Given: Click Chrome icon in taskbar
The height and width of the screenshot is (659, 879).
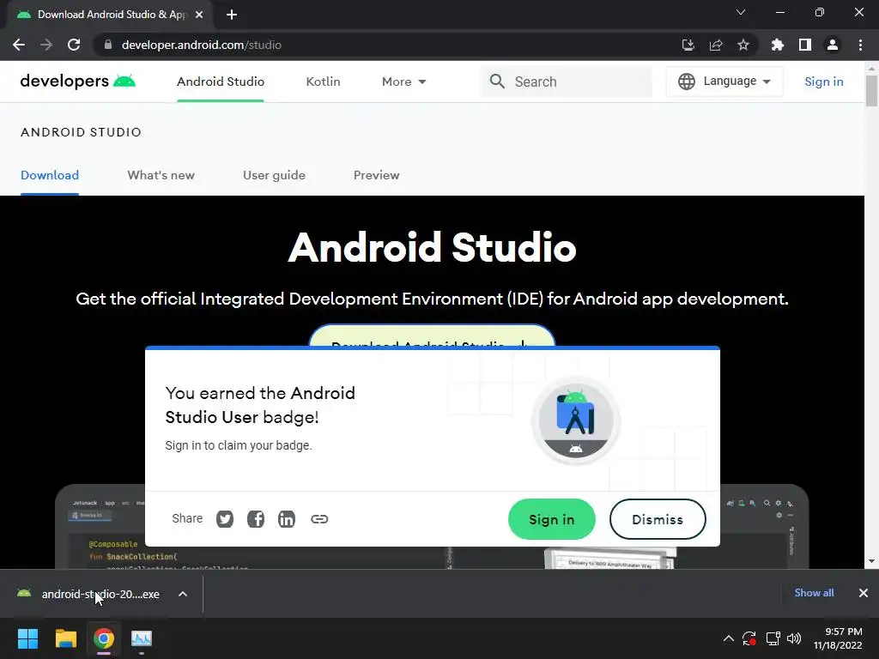Looking at the screenshot, I should click(104, 638).
